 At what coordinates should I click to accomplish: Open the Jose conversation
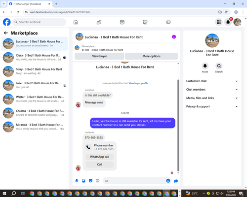[35, 85]
